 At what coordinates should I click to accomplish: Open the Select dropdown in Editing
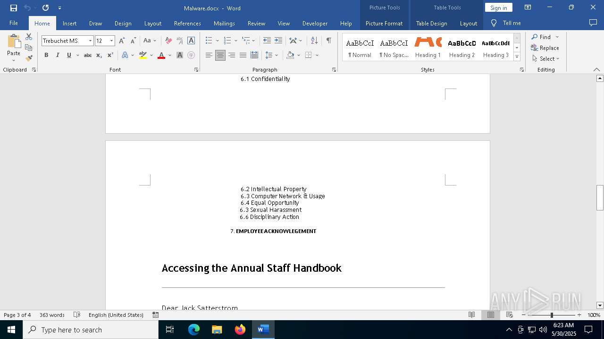coord(545,59)
